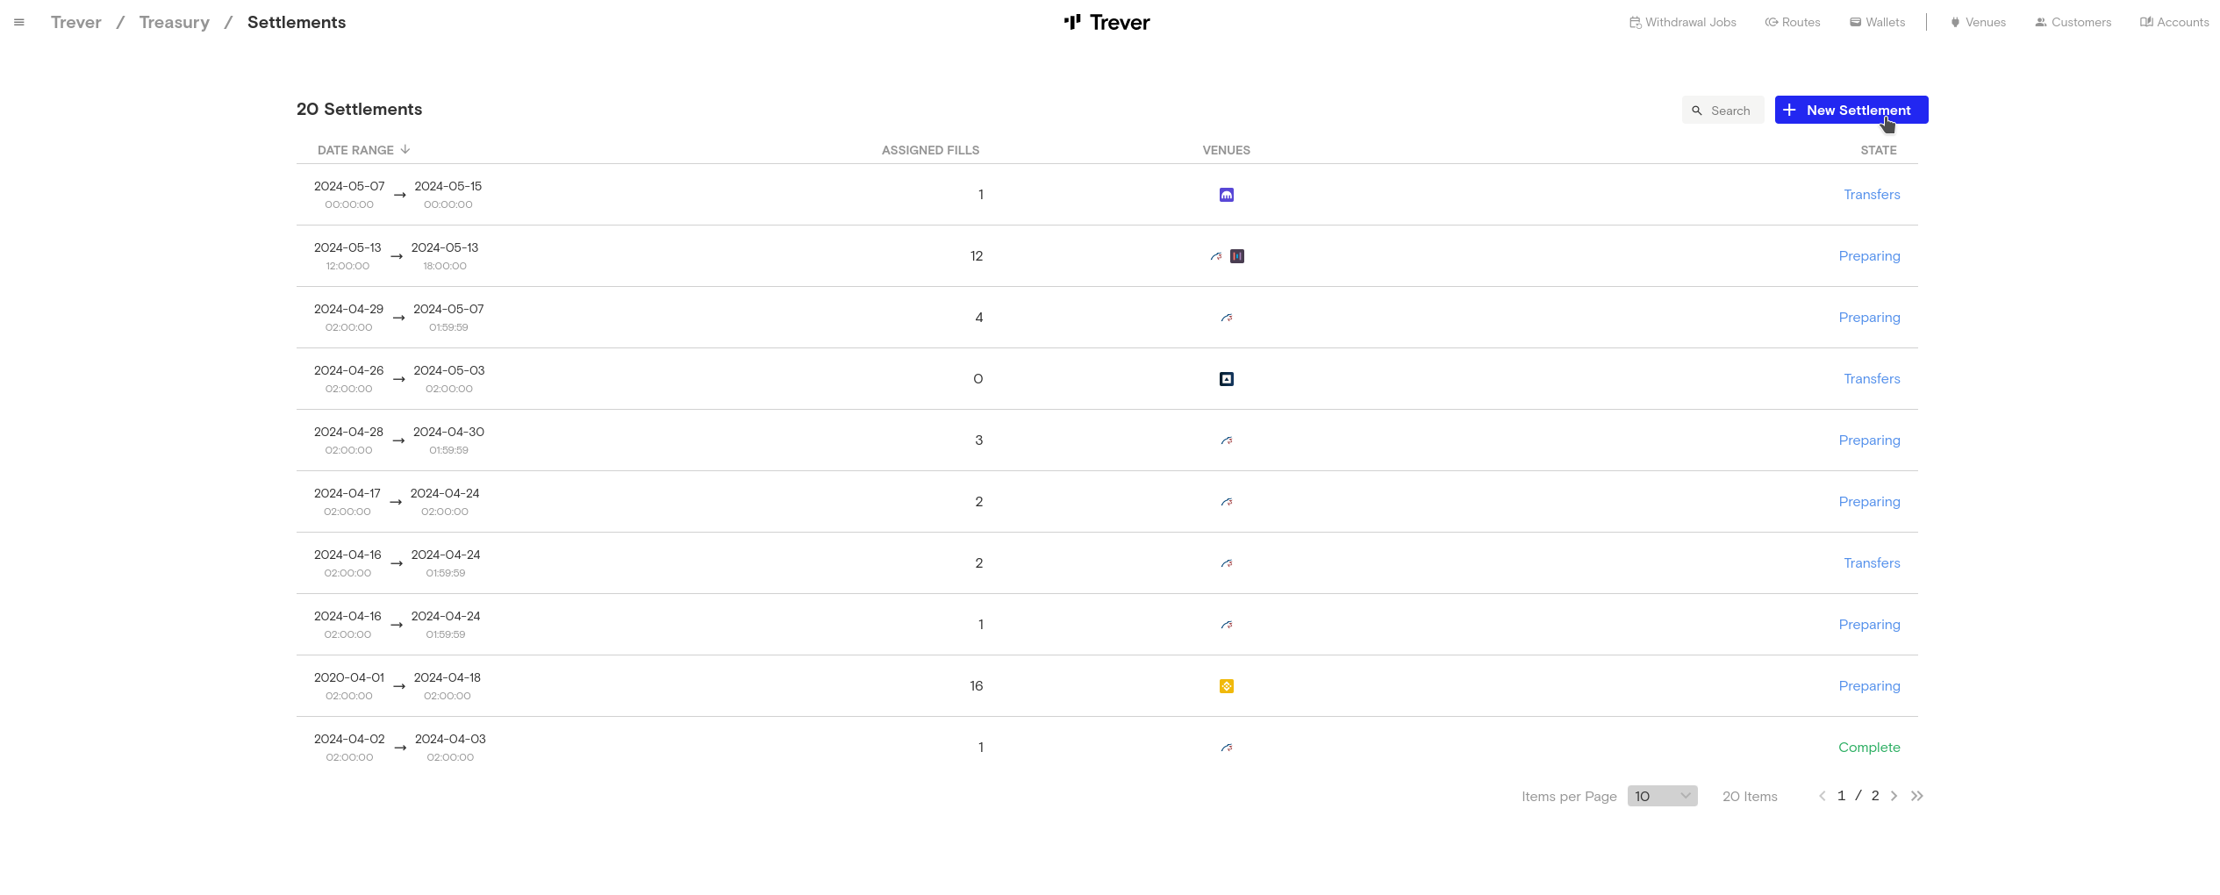This screenshot has height=895, width=2220.
Task: Open the Items per Page dropdown
Action: click(1661, 796)
